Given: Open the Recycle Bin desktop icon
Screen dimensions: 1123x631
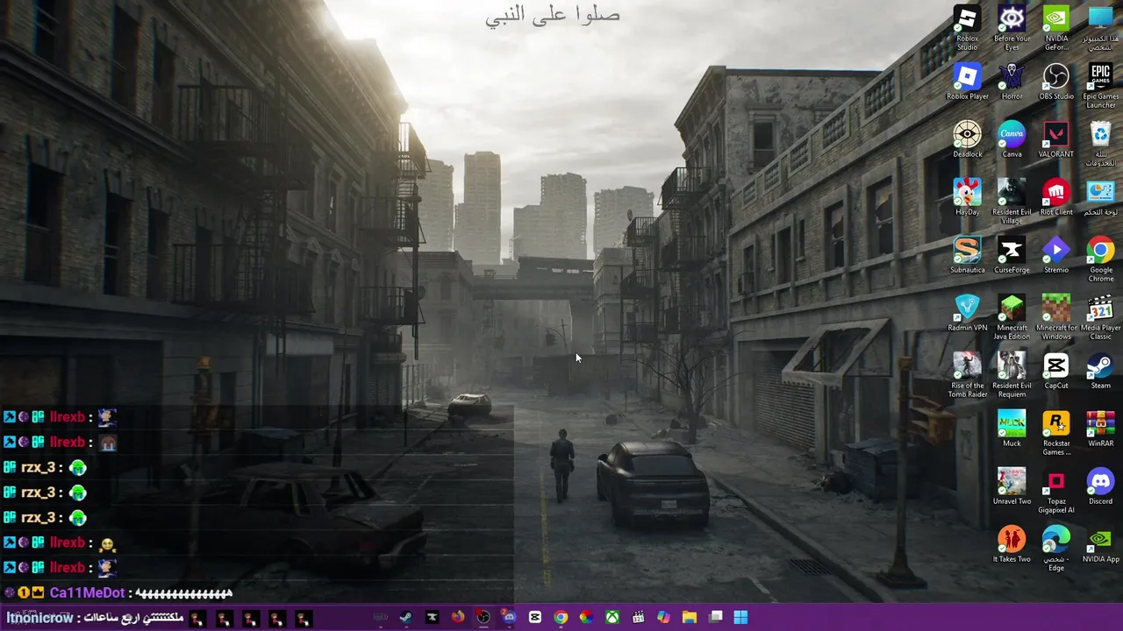Looking at the screenshot, I should click(1100, 144).
